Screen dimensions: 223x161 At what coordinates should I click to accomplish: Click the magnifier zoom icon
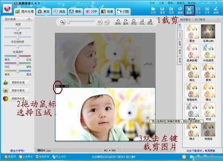pos(62,22)
